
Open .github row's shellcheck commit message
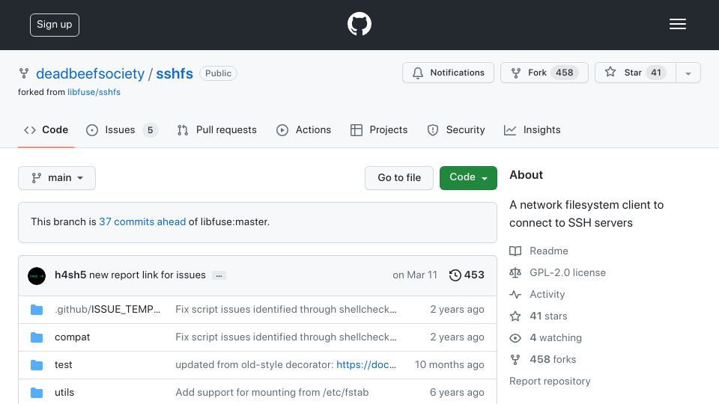coord(285,309)
